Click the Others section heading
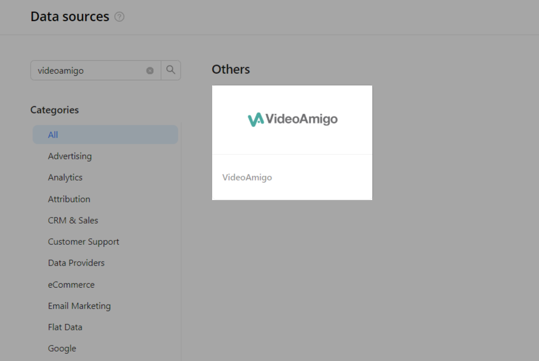The width and height of the screenshot is (539, 361). (x=231, y=69)
